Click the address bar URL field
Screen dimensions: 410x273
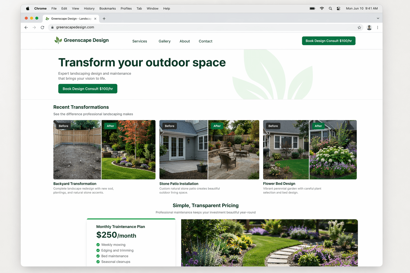(x=206, y=27)
